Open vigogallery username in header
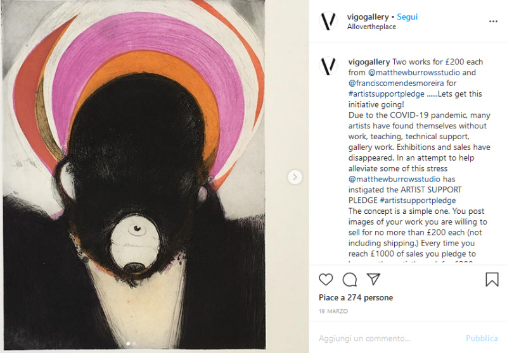Image resolution: width=507 pixels, height=353 pixels. (x=368, y=17)
